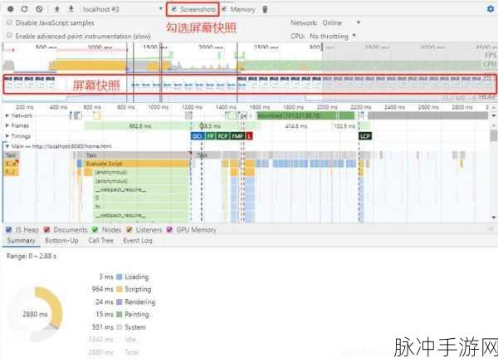The width and height of the screenshot is (498, 363).
Task: Click the Painting legend color swatch
Action: (120, 314)
